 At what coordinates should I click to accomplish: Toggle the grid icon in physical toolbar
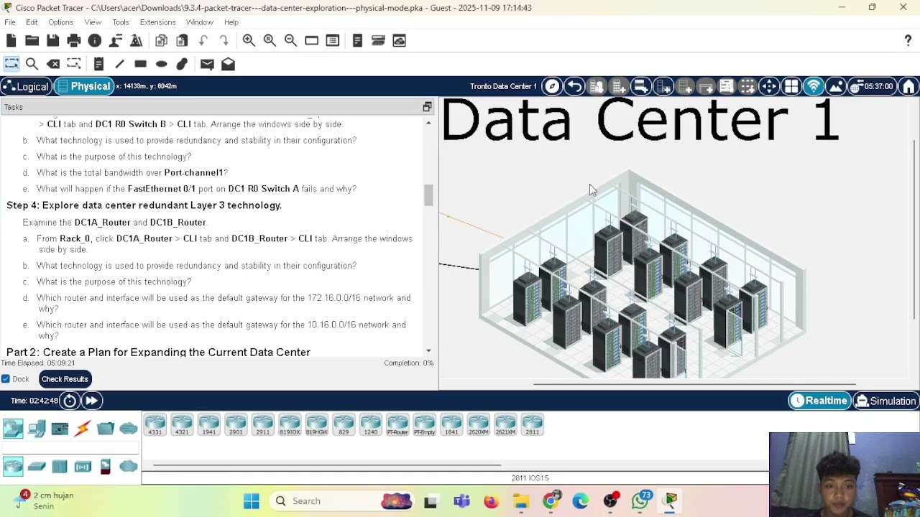point(791,87)
